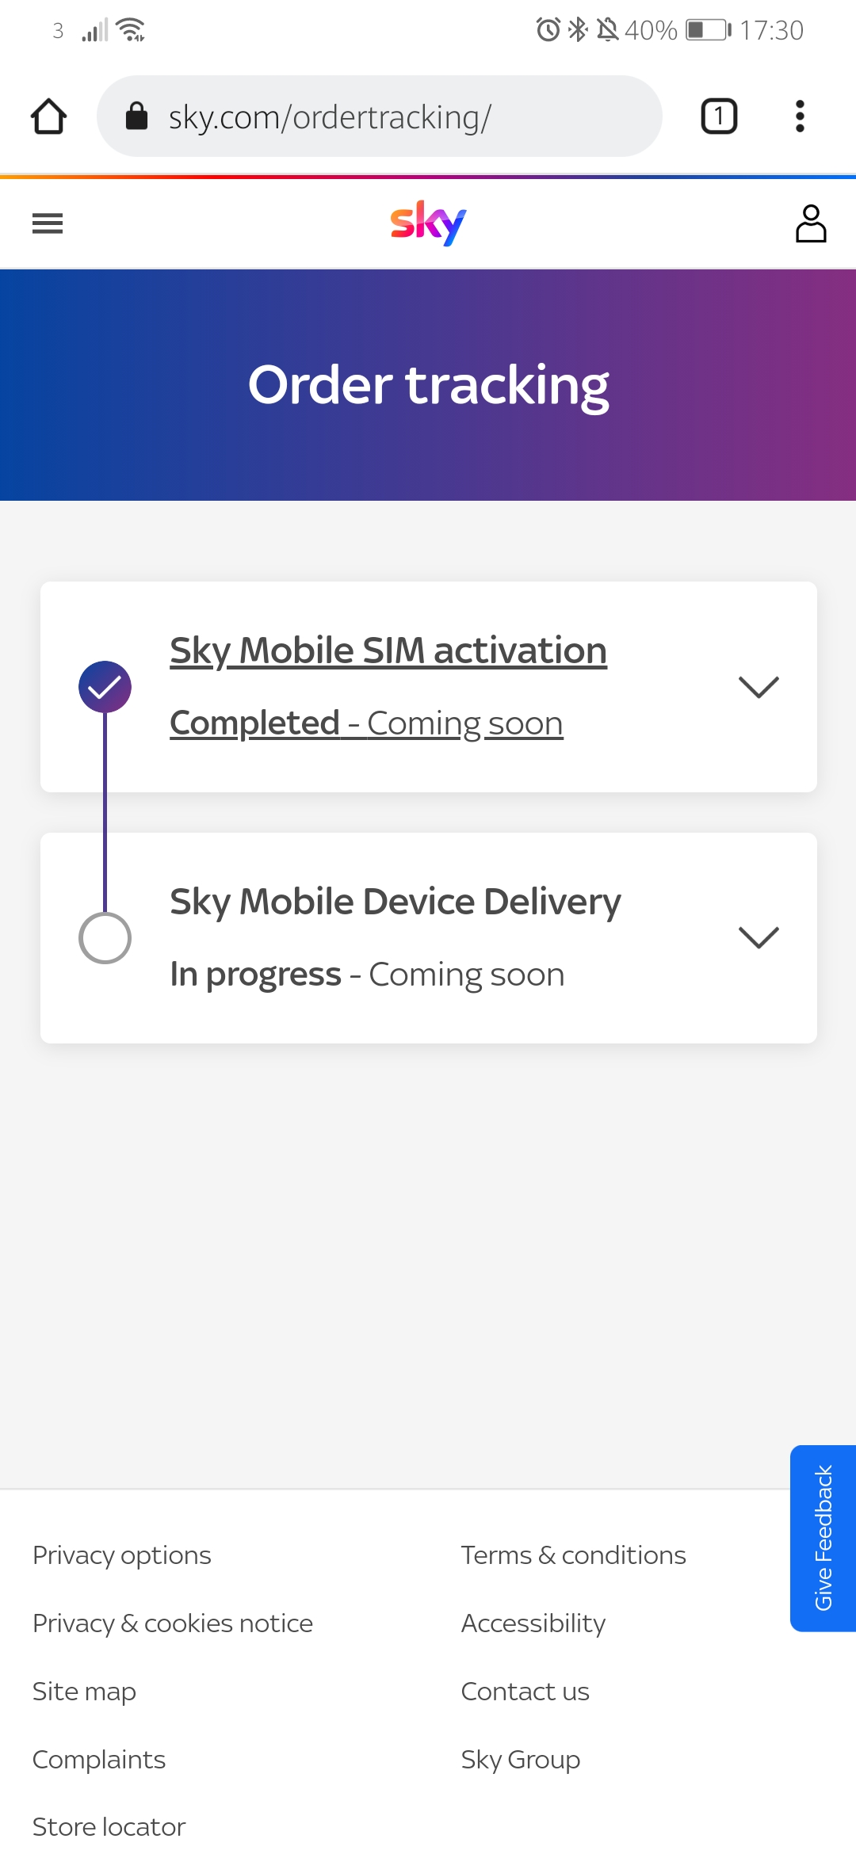
Task: Expand Sky Mobile SIM activation details
Action: tap(759, 687)
